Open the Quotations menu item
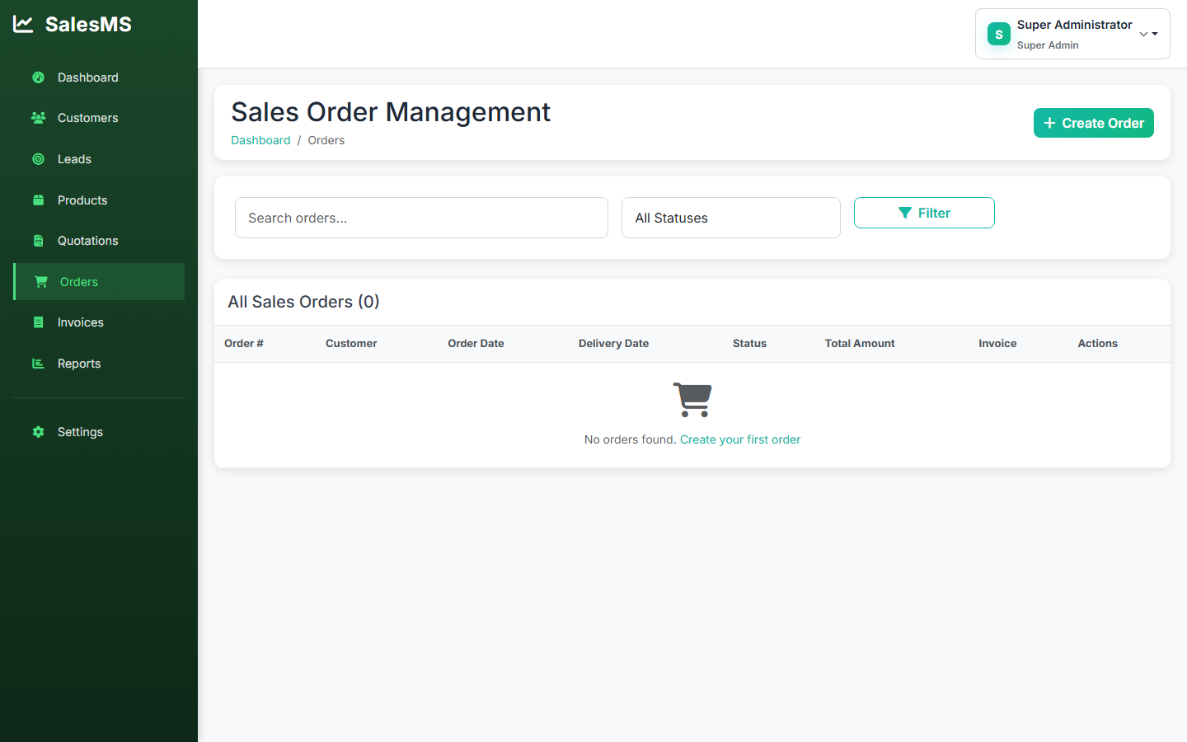 [99, 241]
